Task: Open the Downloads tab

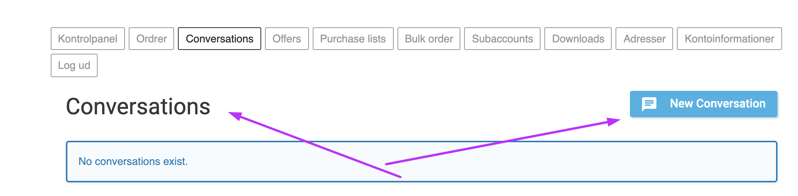Action: (578, 39)
